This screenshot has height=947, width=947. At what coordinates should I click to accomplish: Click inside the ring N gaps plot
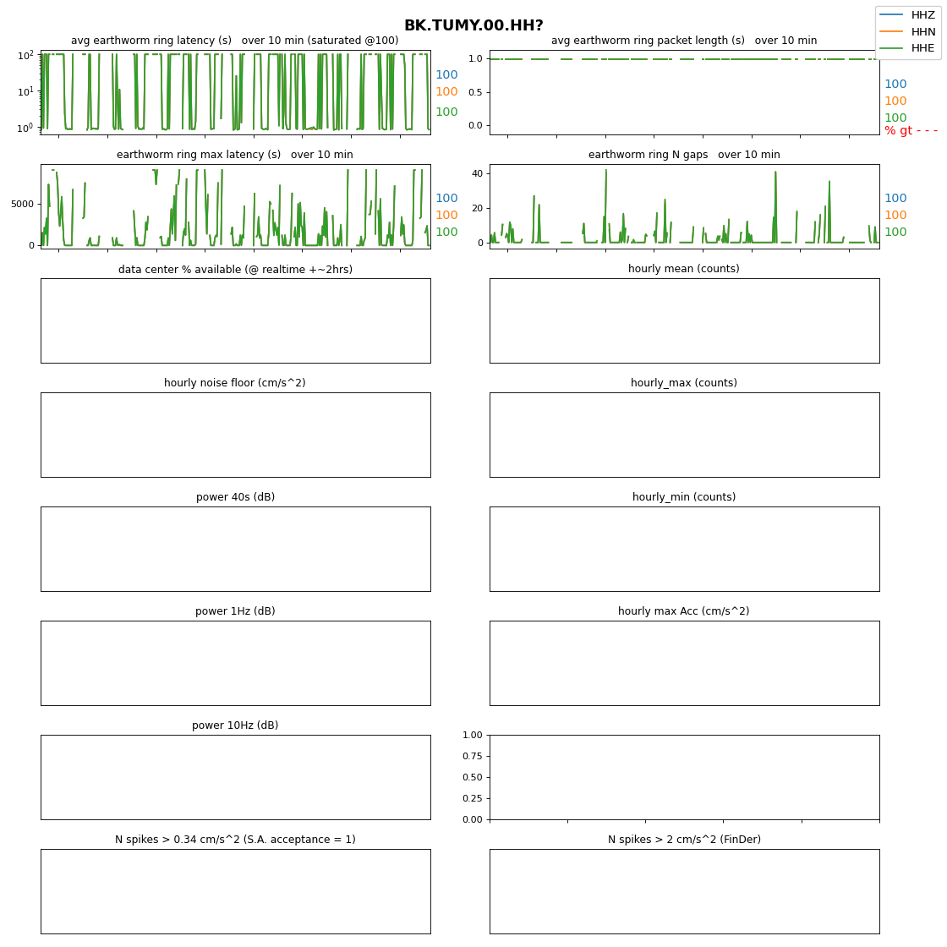pyautogui.click(x=684, y=206)
